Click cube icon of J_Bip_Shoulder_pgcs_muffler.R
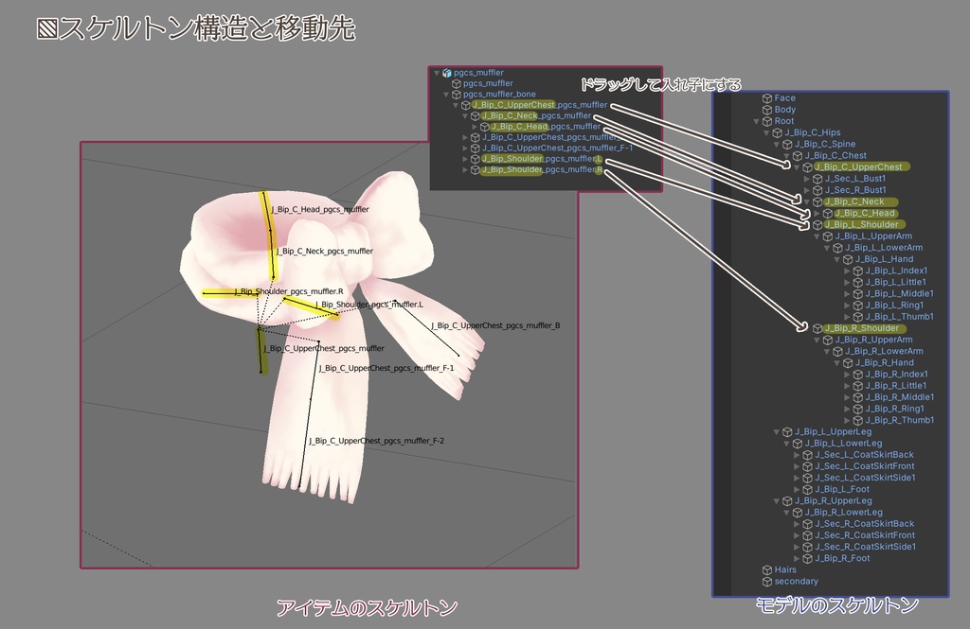This screenshot has width=970, height=629. tap(476, 170)
